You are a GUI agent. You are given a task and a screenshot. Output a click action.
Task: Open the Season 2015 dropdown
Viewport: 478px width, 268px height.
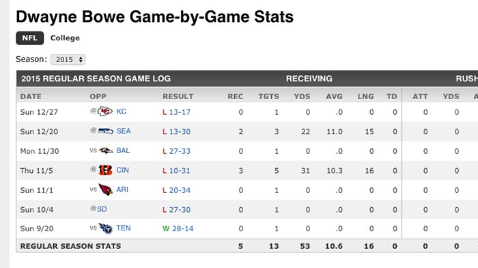tap(68, 59)
